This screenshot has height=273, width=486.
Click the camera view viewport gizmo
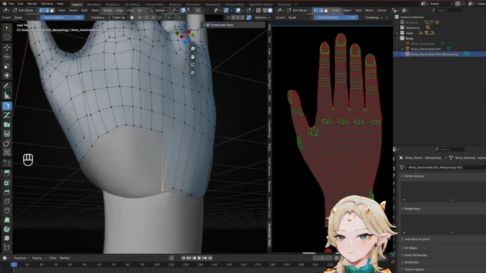pyautogui.click(x=192, y=65)
